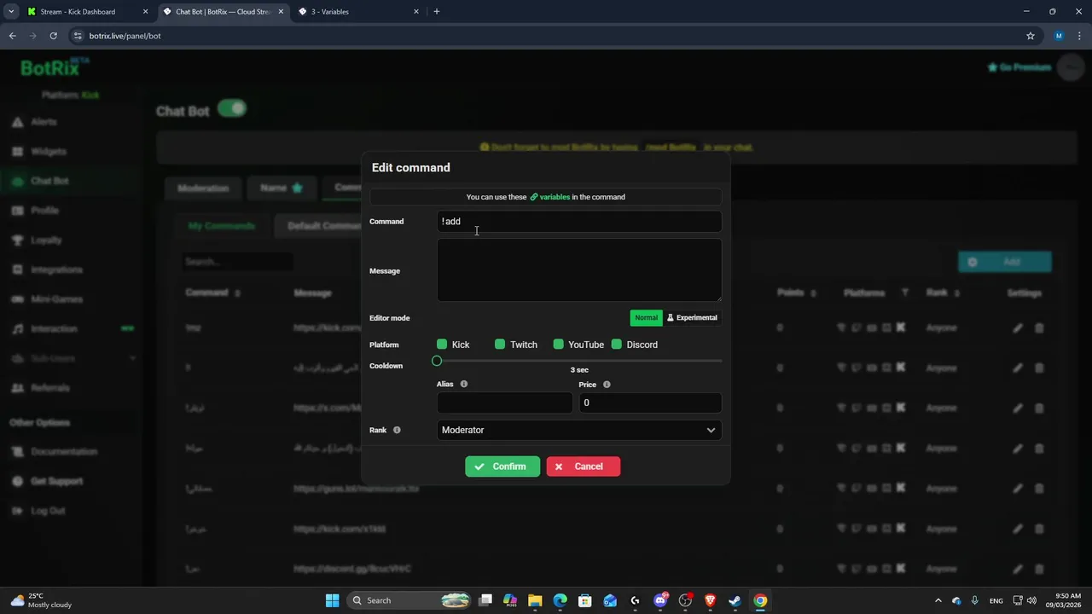Open the Chrome three-dot menu
Image resolution: width=1092 pixels, height=614 pixels.
click(1079, 36)
